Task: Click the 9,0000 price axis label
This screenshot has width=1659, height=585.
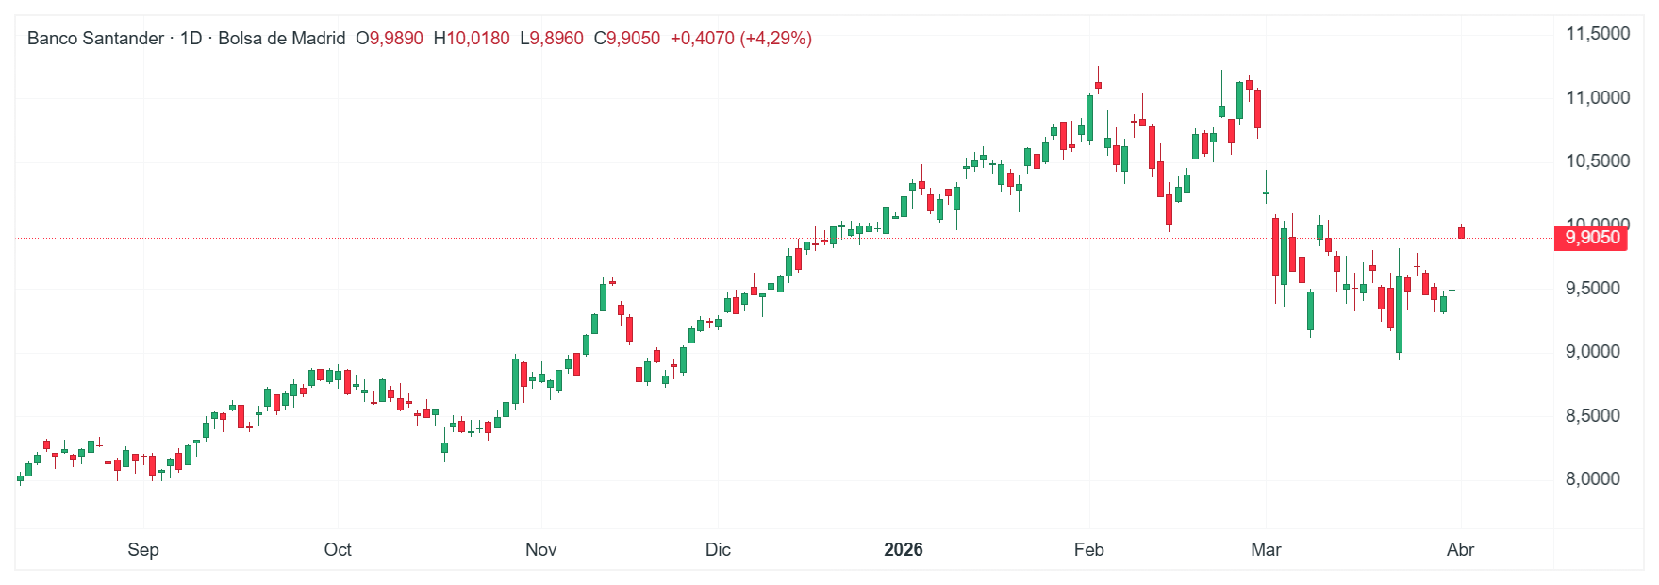Action: tap(1593, 352)
